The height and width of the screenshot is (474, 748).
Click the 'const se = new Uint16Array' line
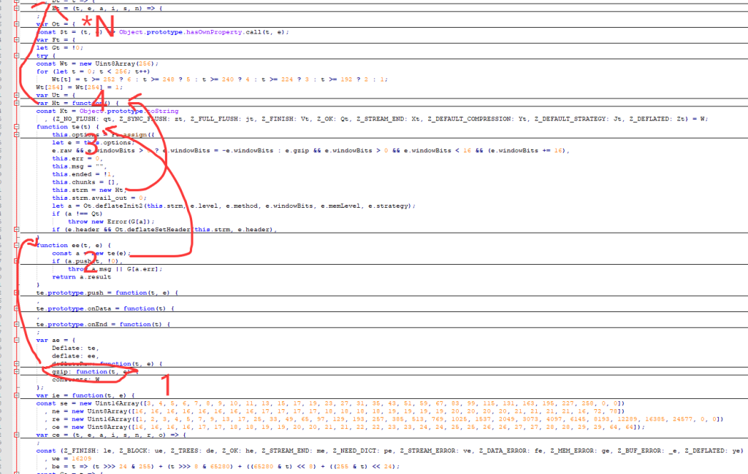(146, 403)
